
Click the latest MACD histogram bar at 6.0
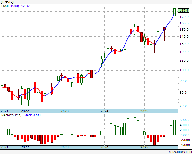coord(174,127)
